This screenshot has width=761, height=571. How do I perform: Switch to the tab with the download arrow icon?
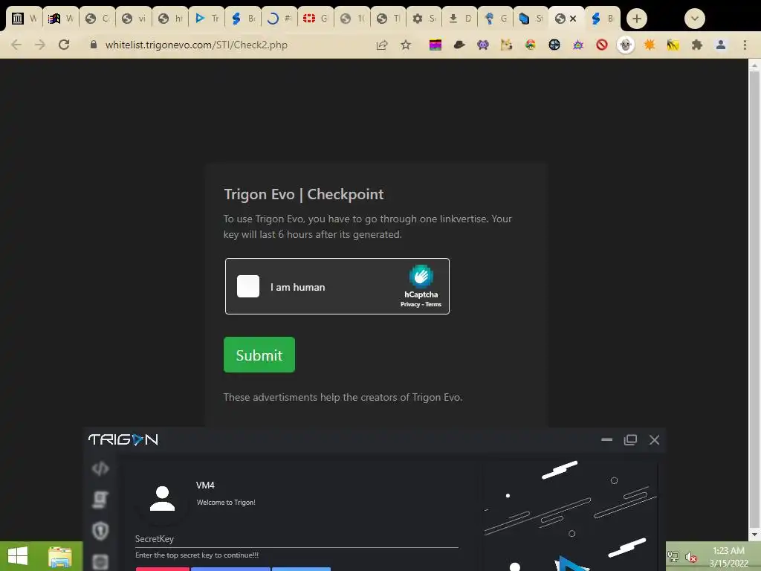pyautogui.click(x=460, y=19)
